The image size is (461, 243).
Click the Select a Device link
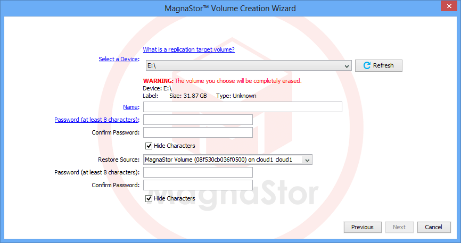(x=119, y=59)
